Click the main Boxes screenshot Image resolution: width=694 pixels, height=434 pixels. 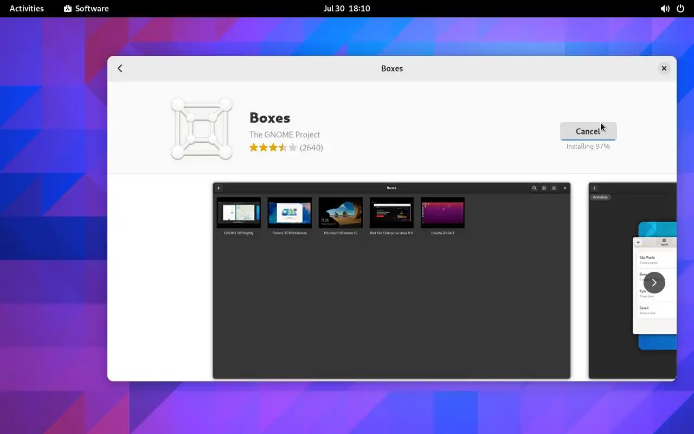click(x=391, y=280)
